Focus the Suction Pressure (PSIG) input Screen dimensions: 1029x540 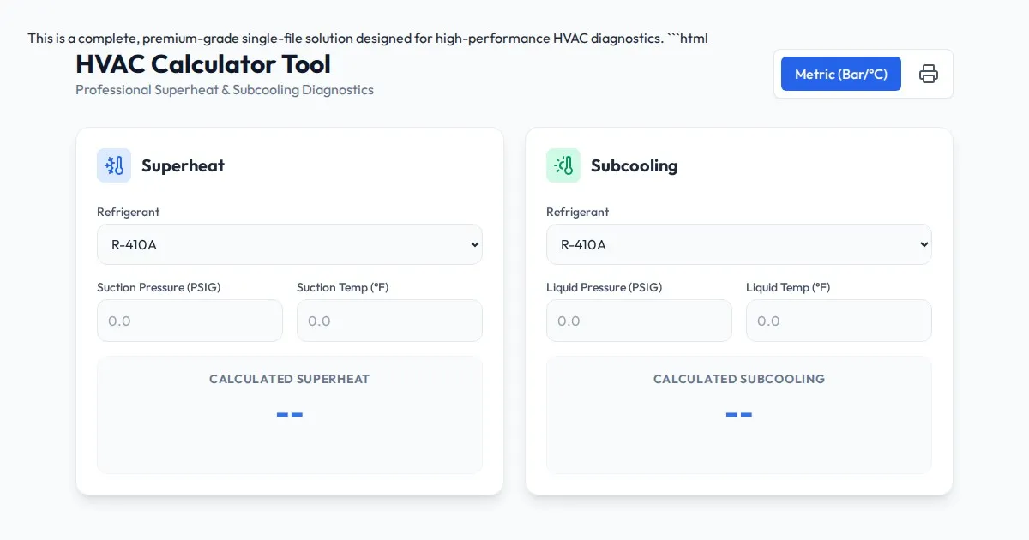(x=190, y=321)
